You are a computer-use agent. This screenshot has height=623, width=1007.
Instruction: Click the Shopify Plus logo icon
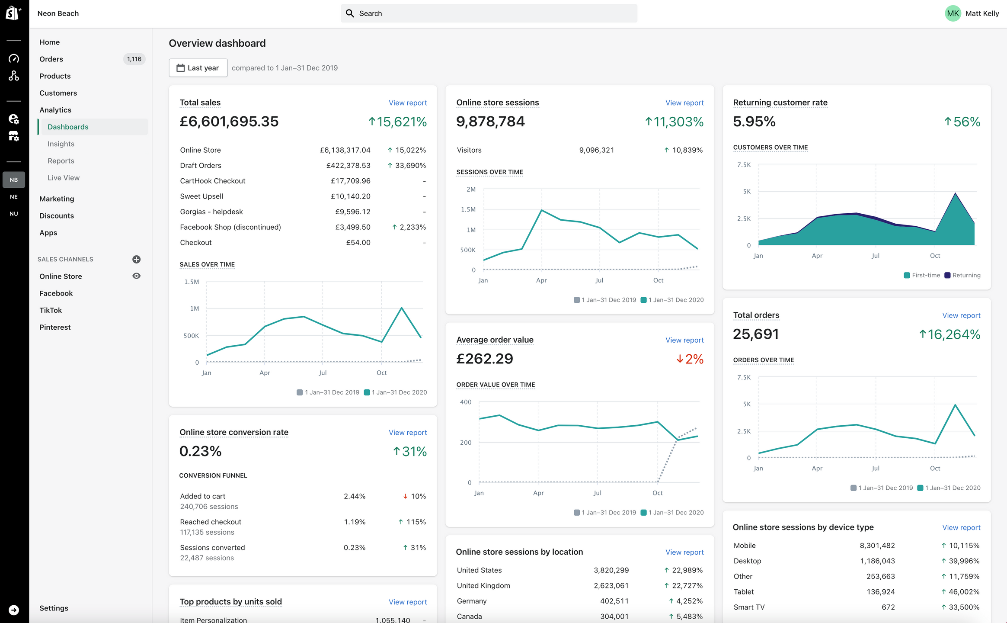click(13, 13)
